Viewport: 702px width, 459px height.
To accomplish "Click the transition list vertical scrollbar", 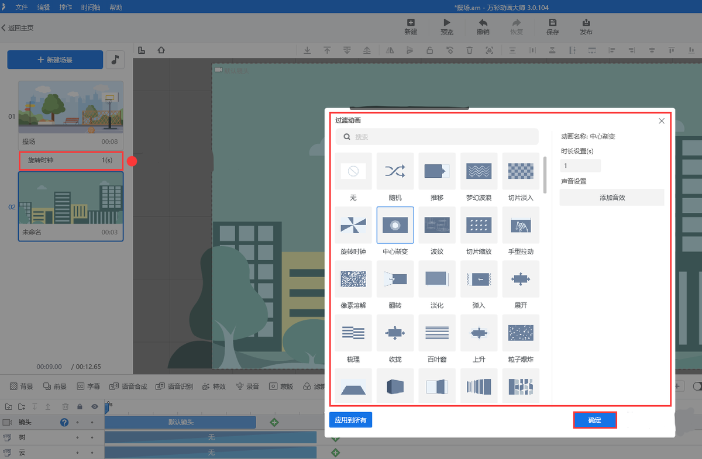I will tap(545, 175).
